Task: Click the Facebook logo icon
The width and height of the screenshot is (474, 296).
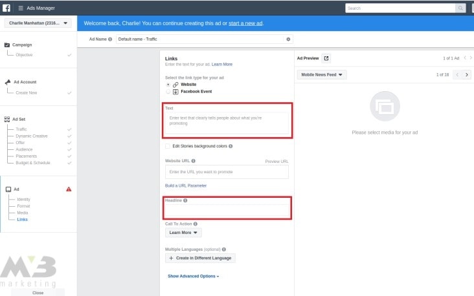Action: coord(6,8)
